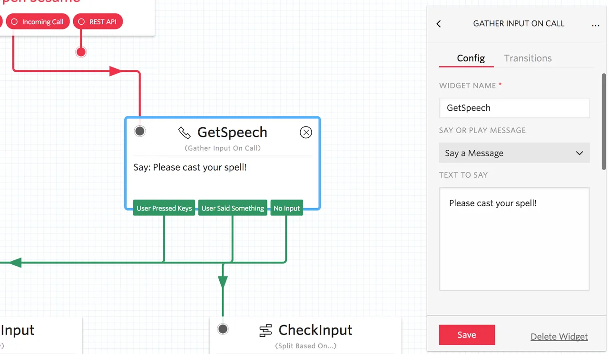Click the 'Say: Please cast your spell!' text
609x354 pixels.
[190, 167]
